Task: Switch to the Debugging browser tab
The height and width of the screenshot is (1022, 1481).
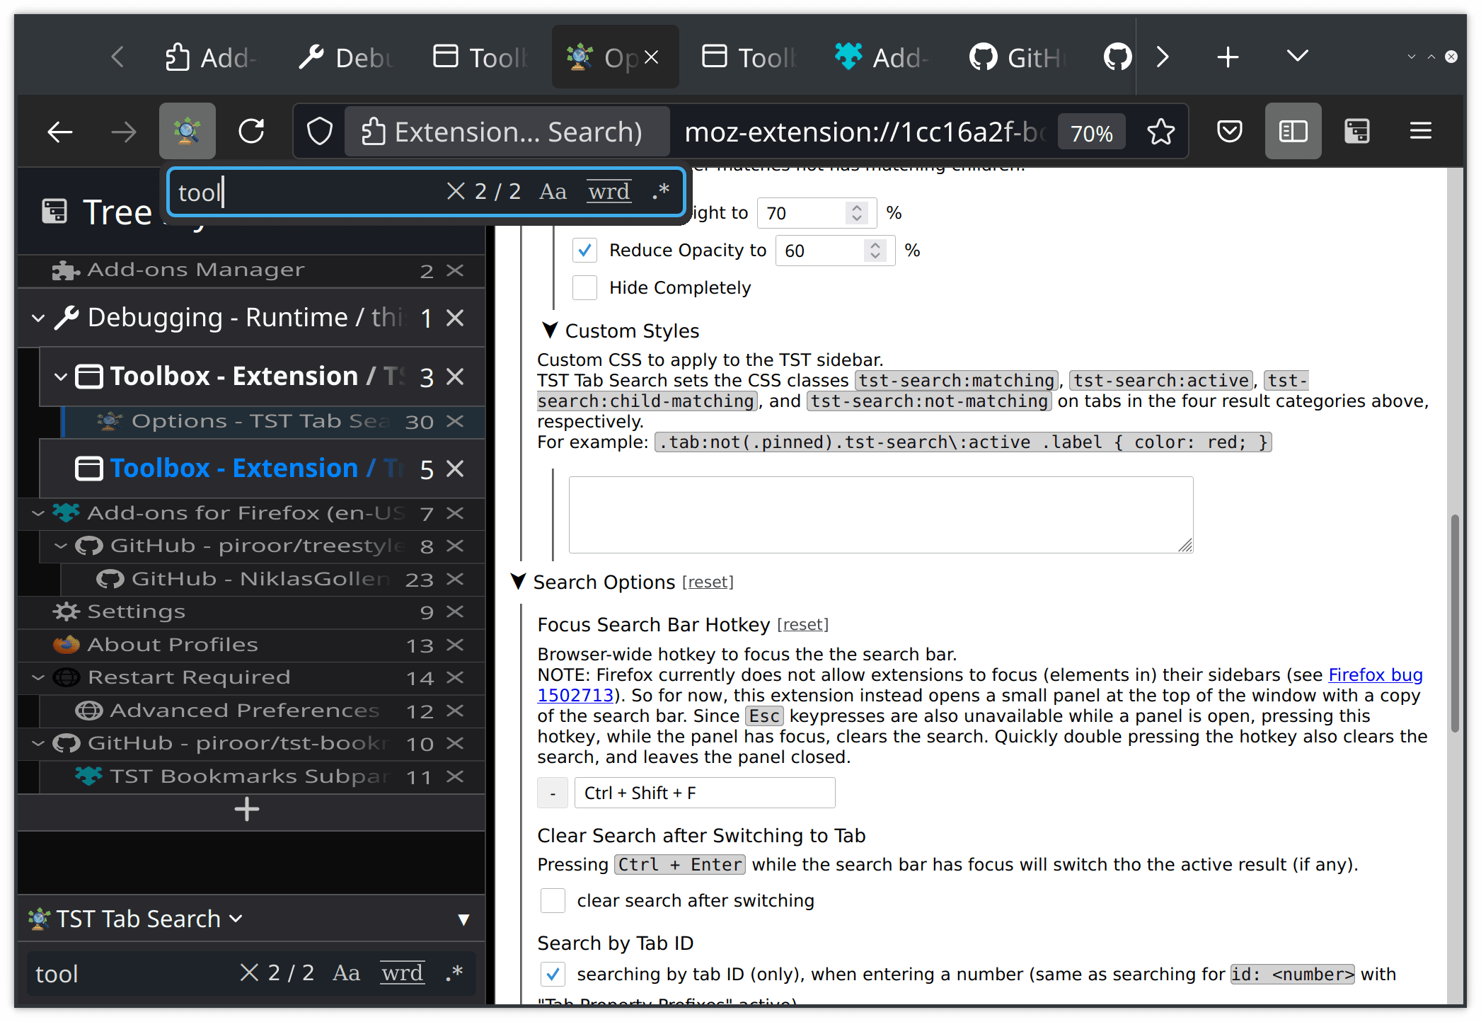Action: 347,57
